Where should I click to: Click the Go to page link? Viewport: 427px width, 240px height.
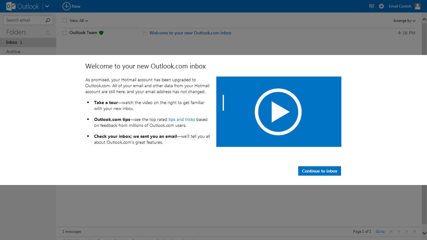pyautogui.click(x=380, y=232)
